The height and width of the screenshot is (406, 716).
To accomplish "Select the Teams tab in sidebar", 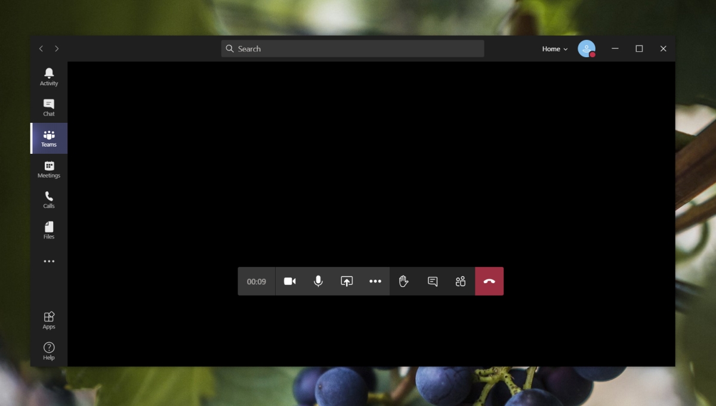I will coord(49,138).
